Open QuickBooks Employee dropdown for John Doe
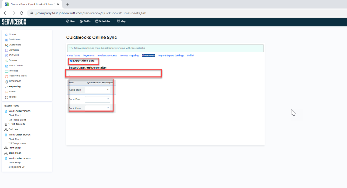This screenshot has height=188, width=347. [97, 99]
